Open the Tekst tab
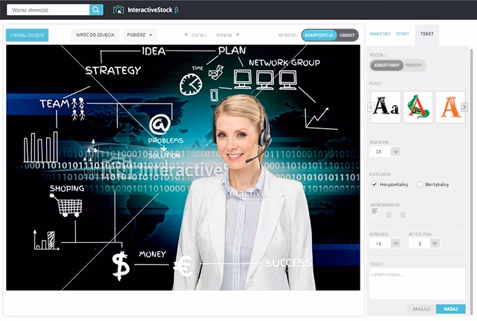This screenshot has height=321, width=477. (x=427, y=34)
